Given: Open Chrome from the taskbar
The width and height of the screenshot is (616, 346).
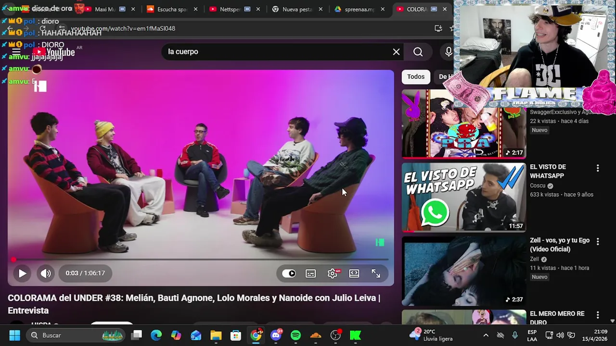Looking at the screenshot, I should pos(256,335).
